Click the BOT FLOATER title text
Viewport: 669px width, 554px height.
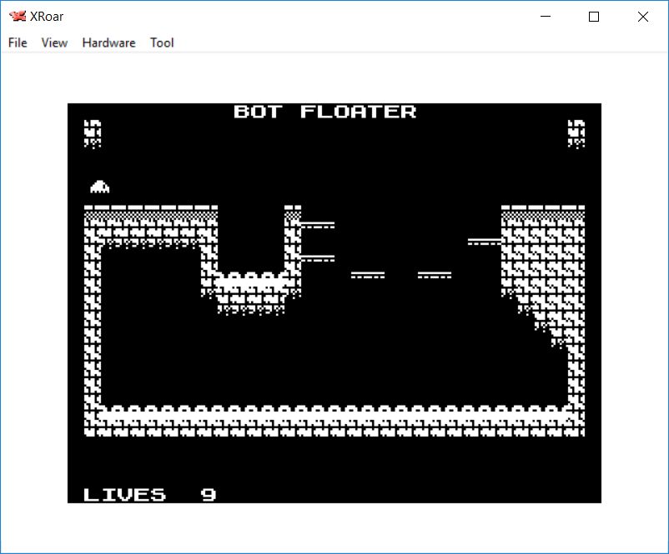(324, 112)
